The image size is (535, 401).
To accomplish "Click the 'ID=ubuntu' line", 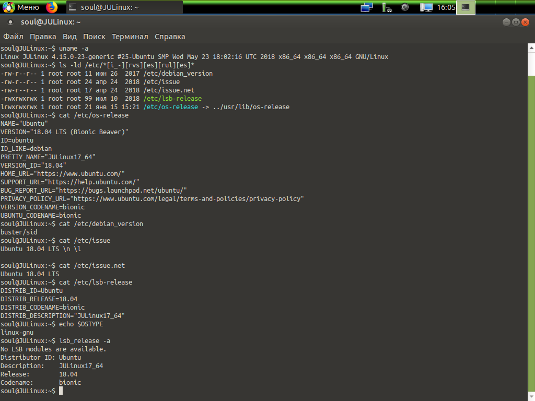I will pyautogui.click(x=17, y=140).
